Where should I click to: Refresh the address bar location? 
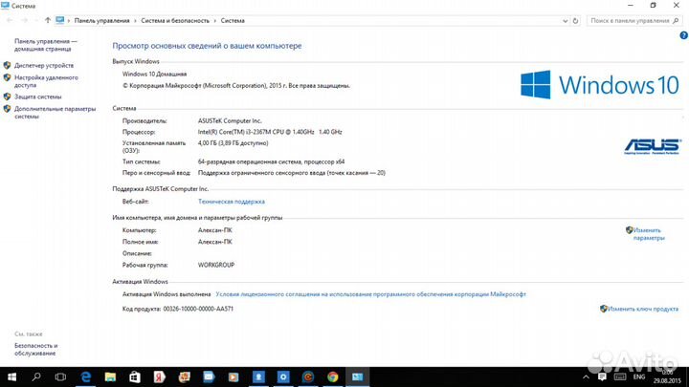(x=576, y=21)
